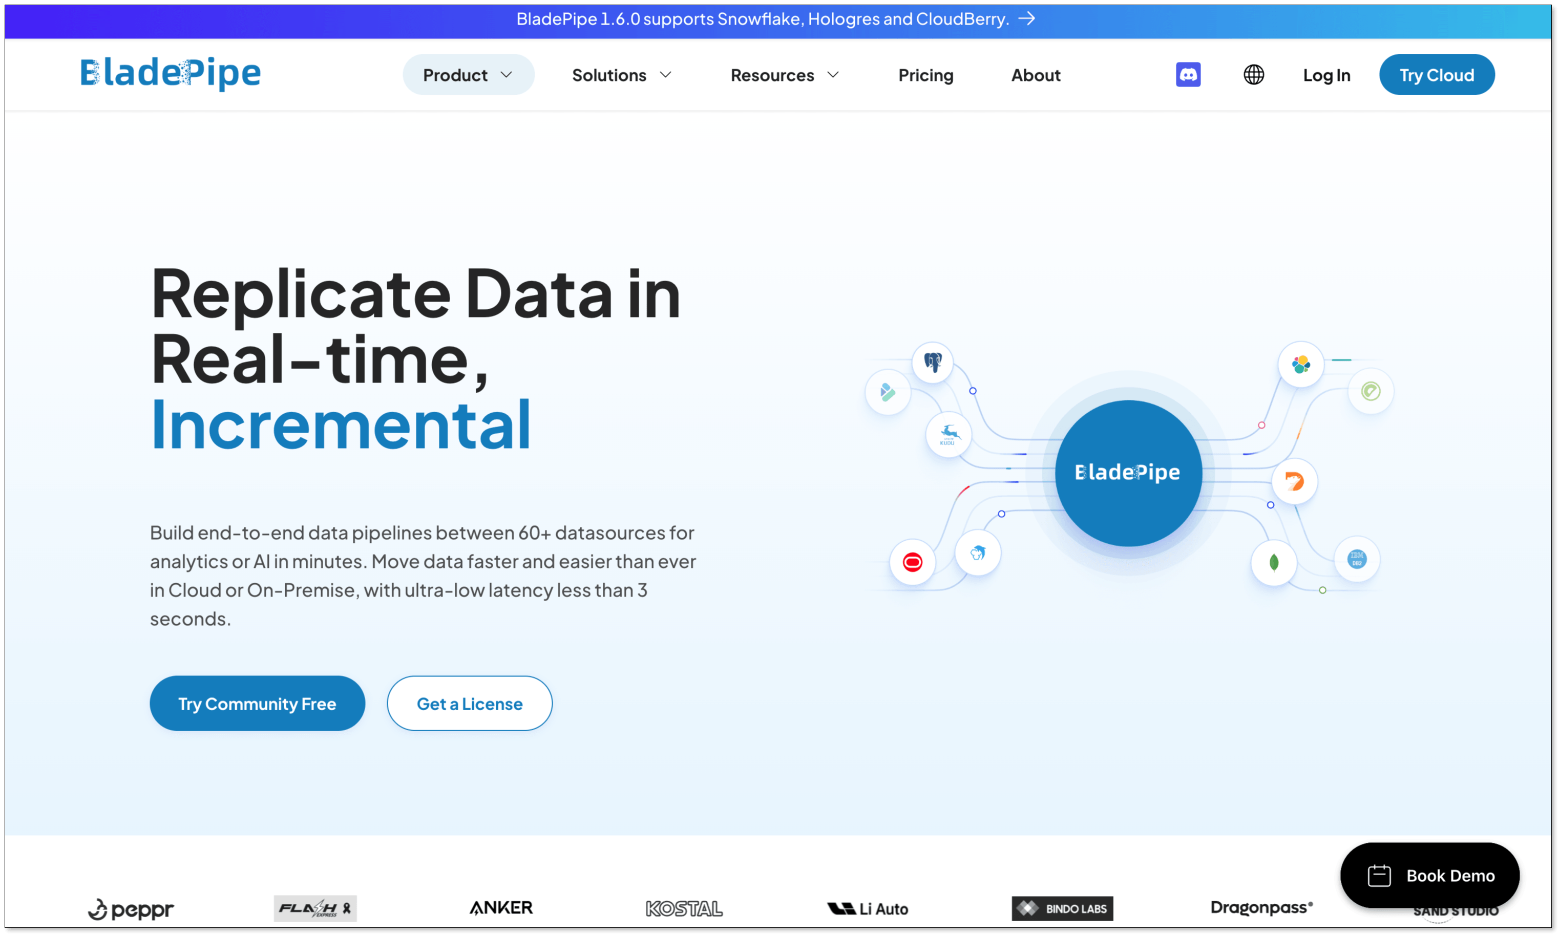Expand the Solutions dropdown menu

pos(621,75)
